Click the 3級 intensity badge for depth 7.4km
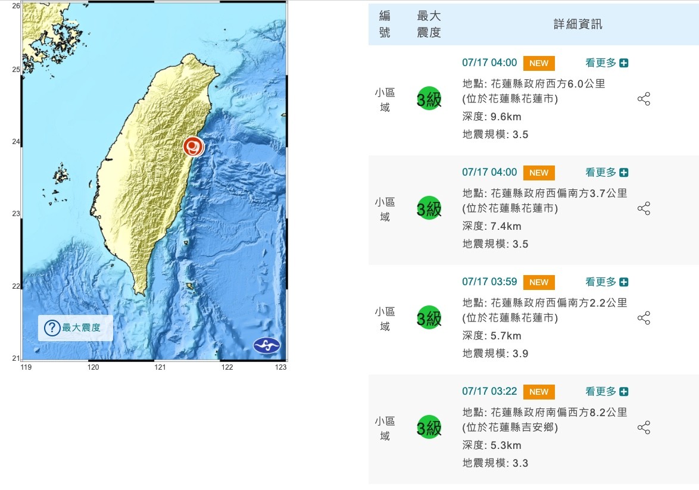699x490 pixels. (x=429, y=208)
